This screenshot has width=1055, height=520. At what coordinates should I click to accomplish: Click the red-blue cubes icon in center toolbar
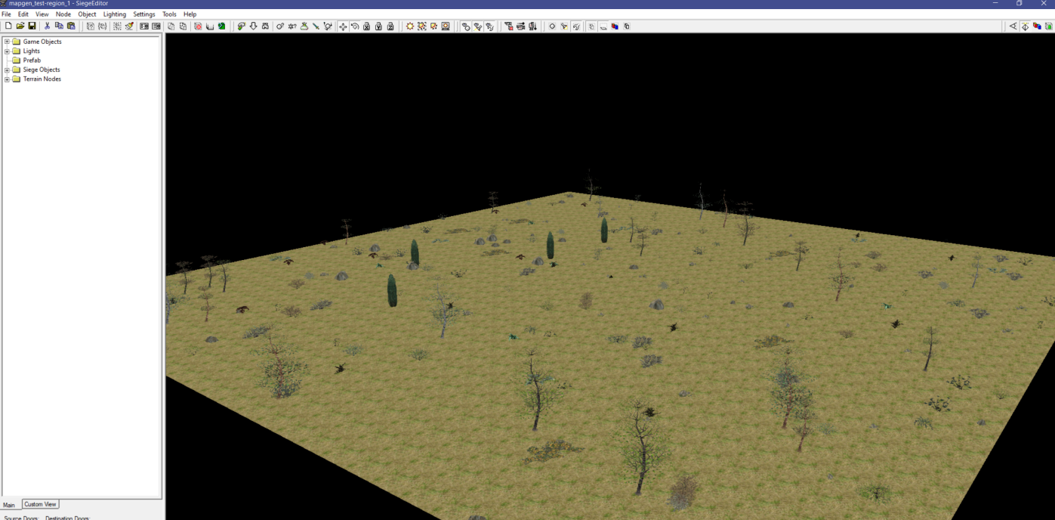tap(614, 26)
